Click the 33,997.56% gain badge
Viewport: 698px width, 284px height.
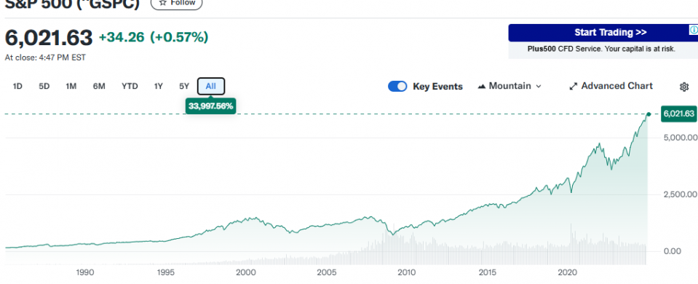pos(210,106)
